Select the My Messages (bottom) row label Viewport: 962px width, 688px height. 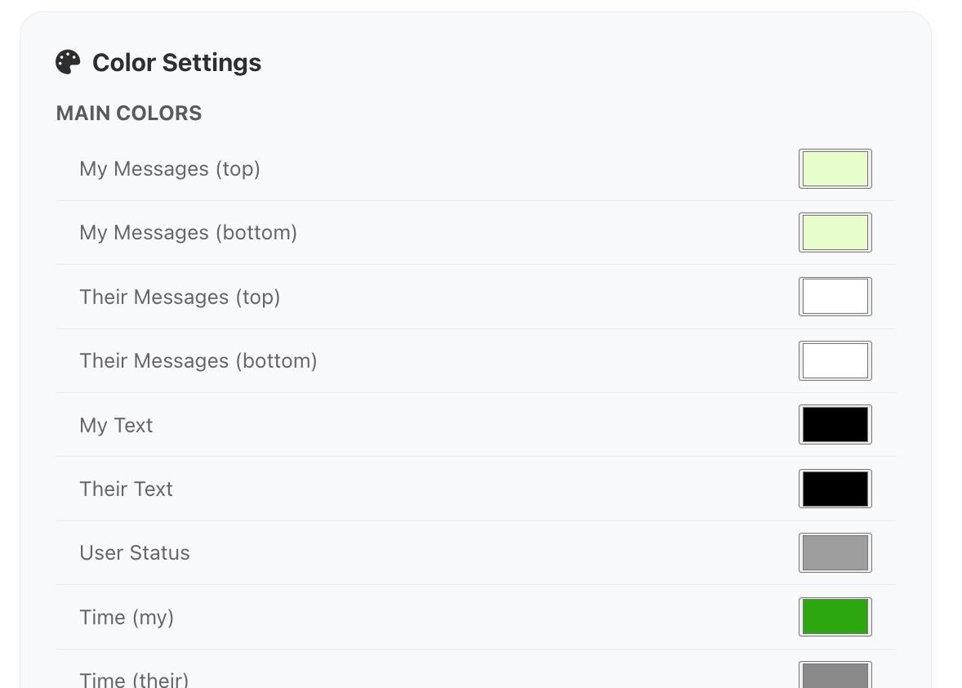click(x=188, y=233)
